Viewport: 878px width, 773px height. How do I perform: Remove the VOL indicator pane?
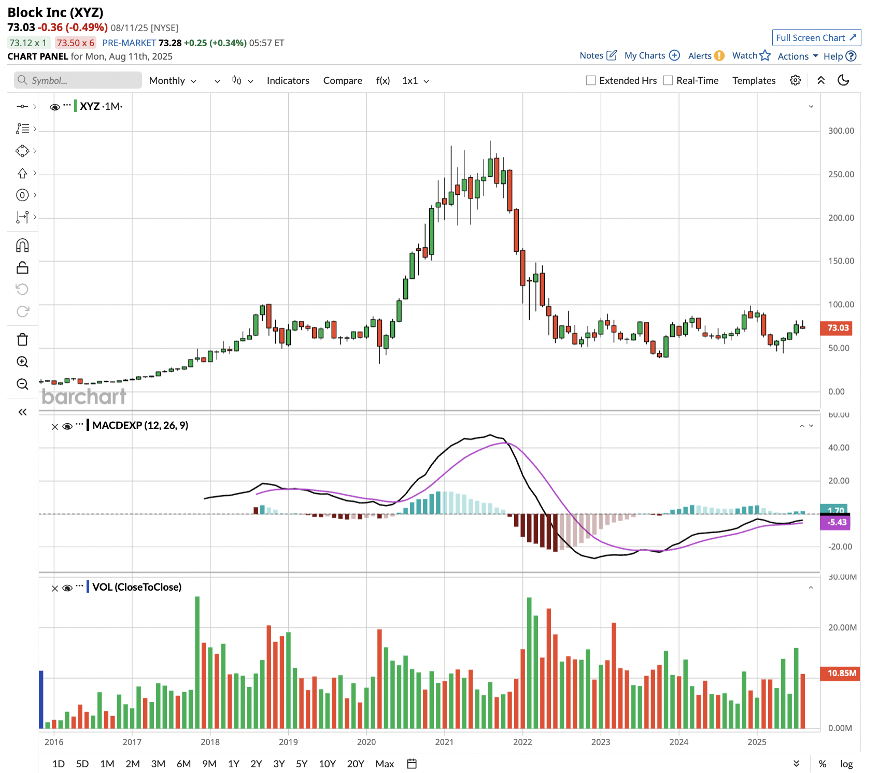54,589
